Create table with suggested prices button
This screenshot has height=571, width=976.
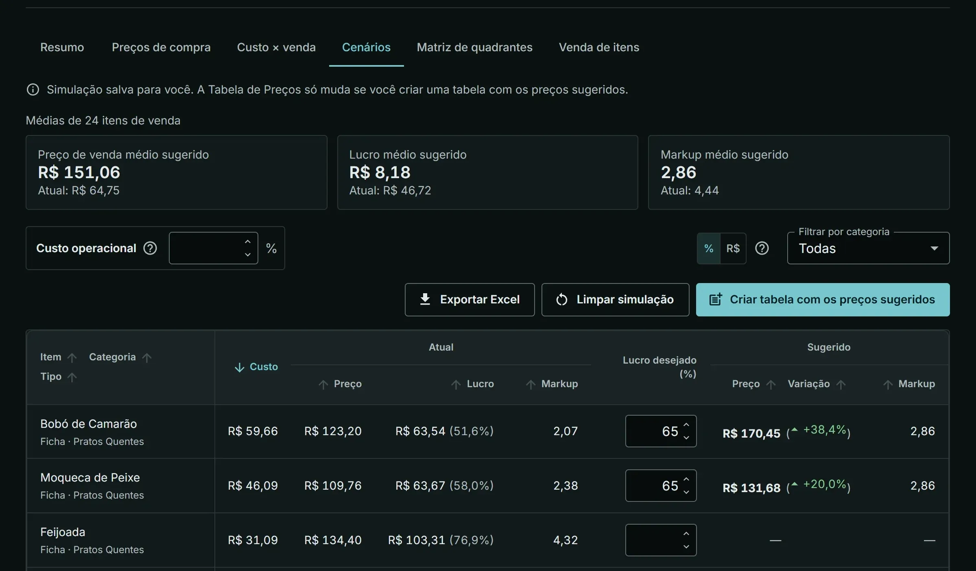click(x=823, y=300)
